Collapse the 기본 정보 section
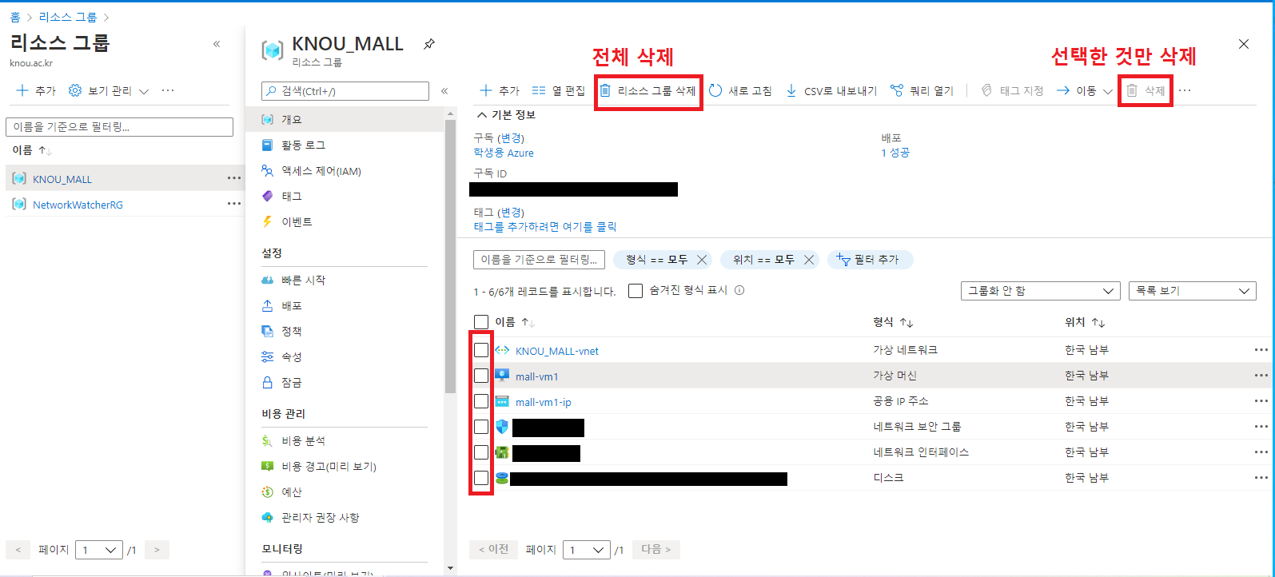 coord(507,115)
